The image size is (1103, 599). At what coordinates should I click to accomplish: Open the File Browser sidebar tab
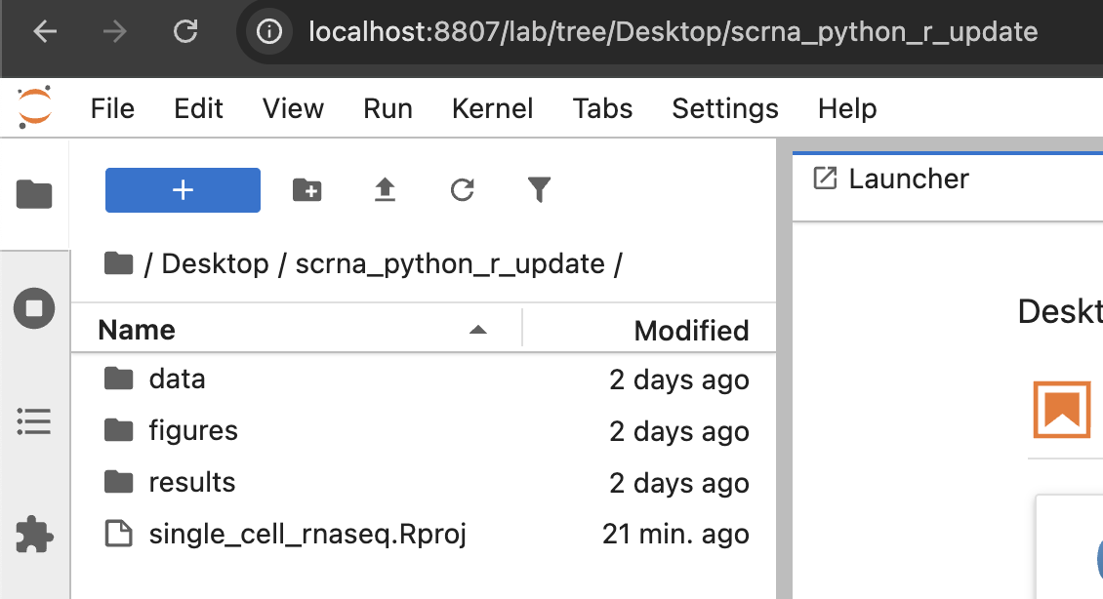(x=34, y=194)
